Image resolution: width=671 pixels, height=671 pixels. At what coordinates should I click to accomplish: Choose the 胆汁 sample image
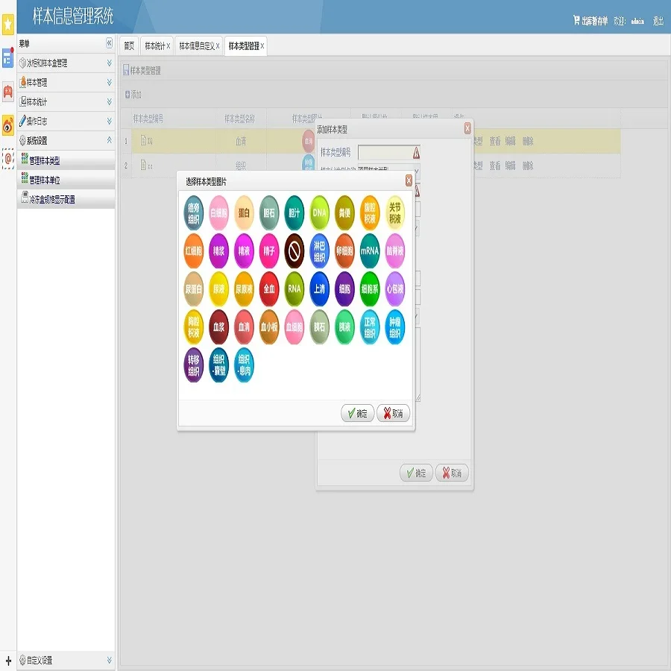(x=294, y=212)
